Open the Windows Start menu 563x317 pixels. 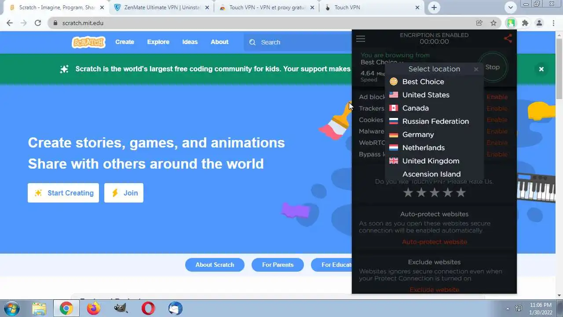click(11, 308)
